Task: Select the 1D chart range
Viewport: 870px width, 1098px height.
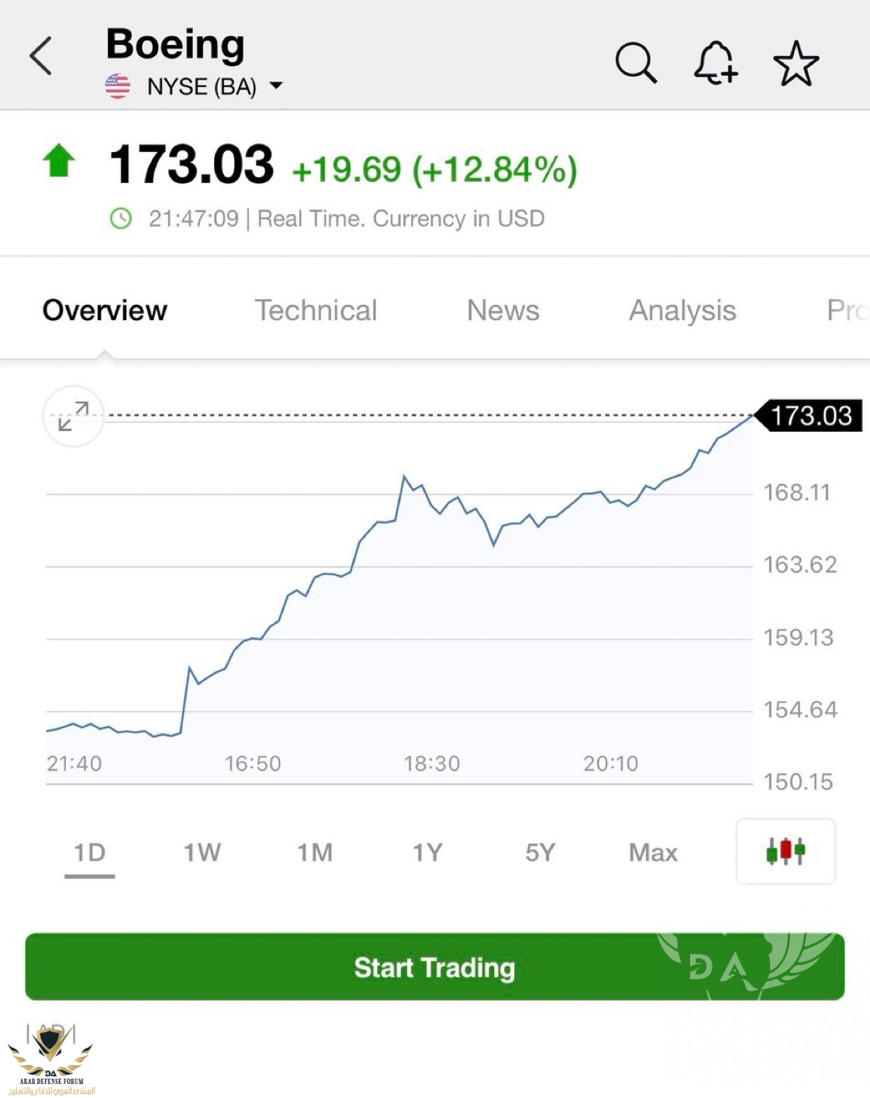Action: tap(90, 853)
